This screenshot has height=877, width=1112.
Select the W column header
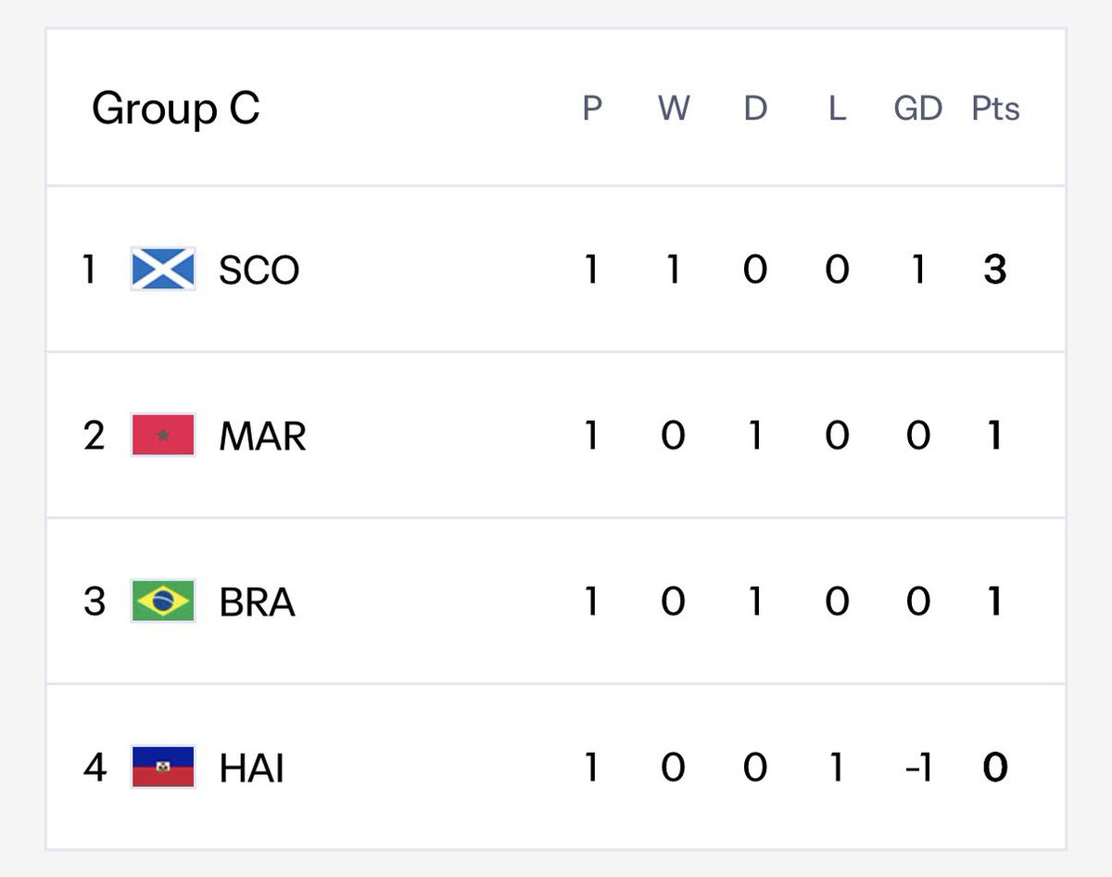pyautogui.click(x=674, y=108)
